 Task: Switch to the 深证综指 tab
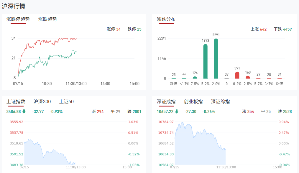220,102
